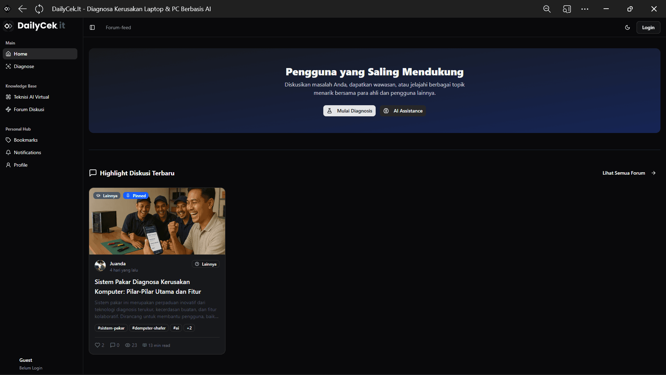Viewport: 666px width, 375px height.
Task: Switch theme with the moon icon
Action: (x=627, y=27)
